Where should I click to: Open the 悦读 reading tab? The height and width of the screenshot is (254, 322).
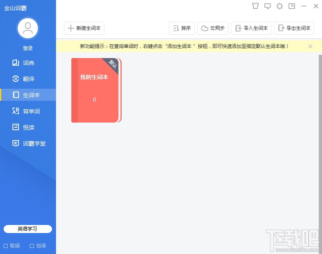click(x=28, y=127)
